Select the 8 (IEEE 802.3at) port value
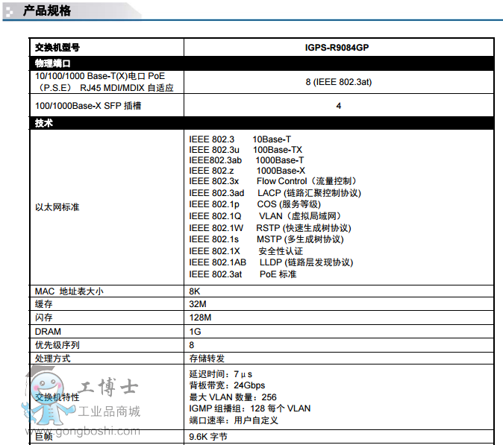503x445 pixels. click(x=338, y=82)
